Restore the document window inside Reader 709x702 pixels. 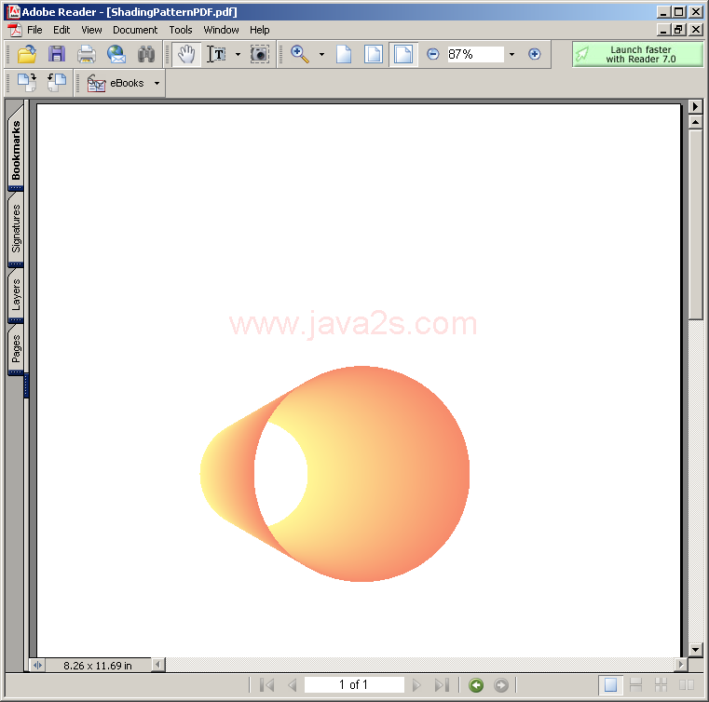pyautogui.click(x=678, y=30)
